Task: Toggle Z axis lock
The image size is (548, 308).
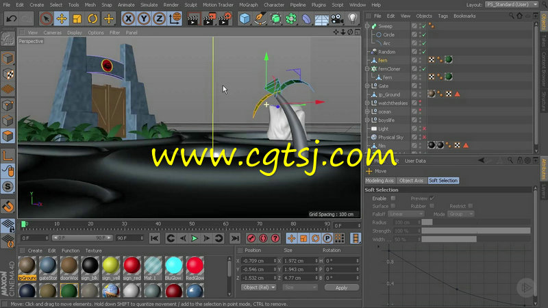Action: [x=159, y=18]
